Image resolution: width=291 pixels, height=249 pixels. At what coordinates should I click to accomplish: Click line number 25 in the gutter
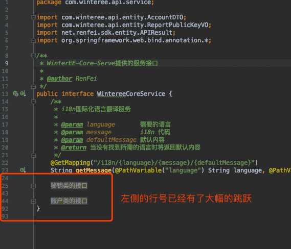pyautogui.click(x=5, y=186)
